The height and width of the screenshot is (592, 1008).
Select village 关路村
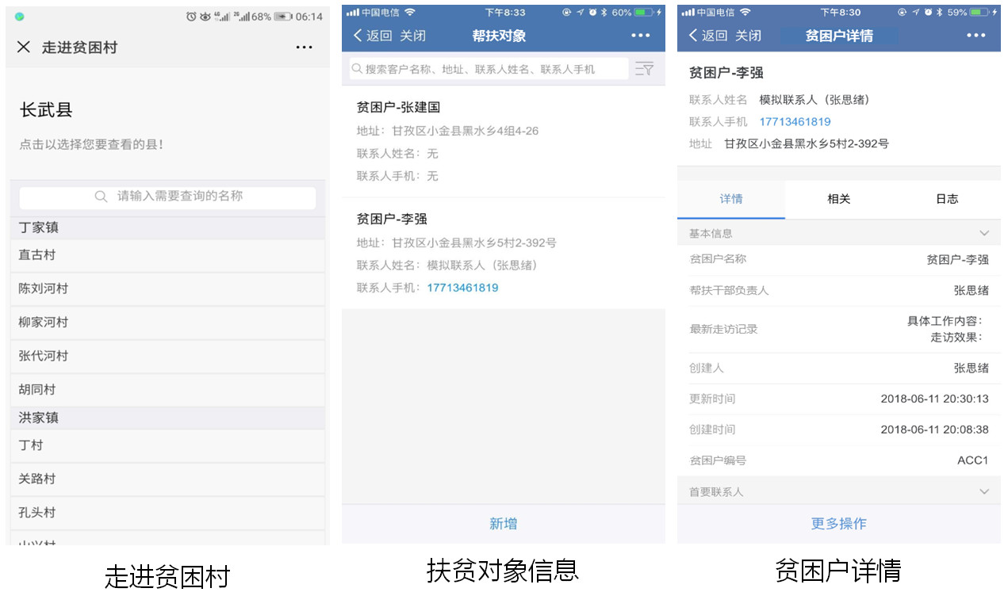click(167, 479)
